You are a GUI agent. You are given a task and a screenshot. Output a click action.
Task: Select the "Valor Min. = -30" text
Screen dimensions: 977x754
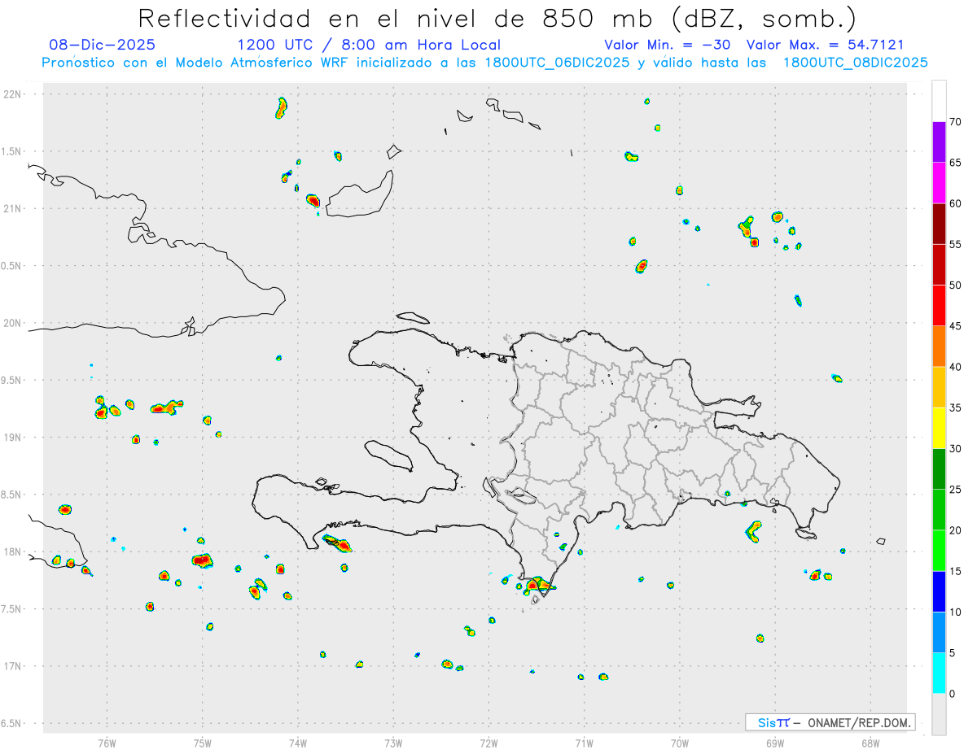[668, 45]
